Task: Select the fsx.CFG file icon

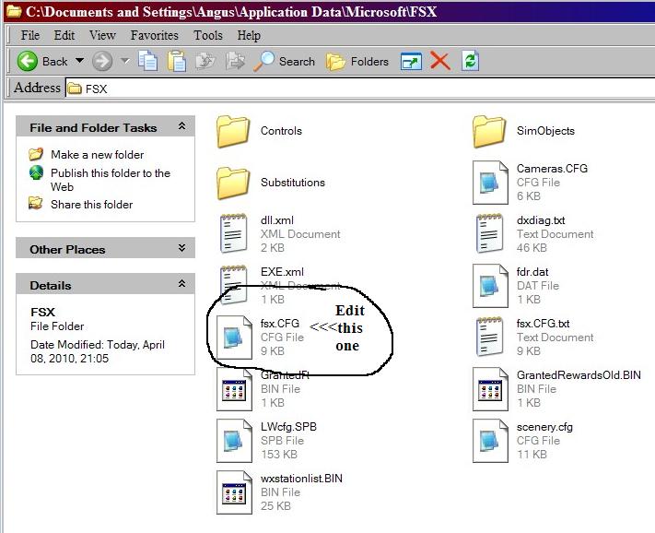Action: (233, 337)
